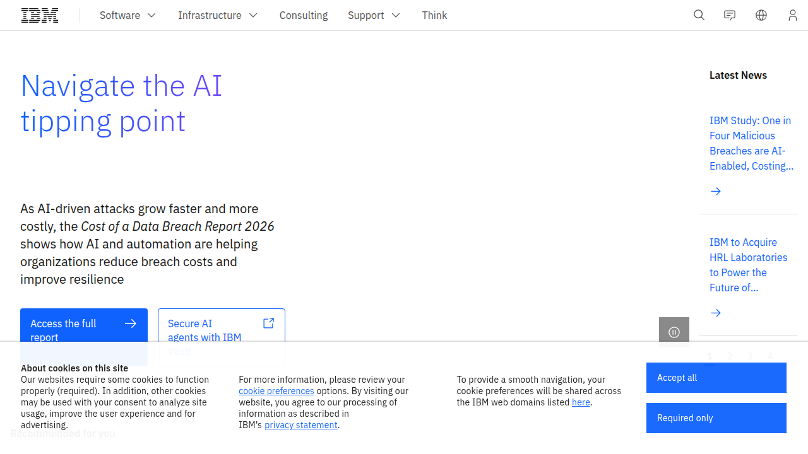Open the privacy statement link
The image size is (808, 454).
coord(301,425)
